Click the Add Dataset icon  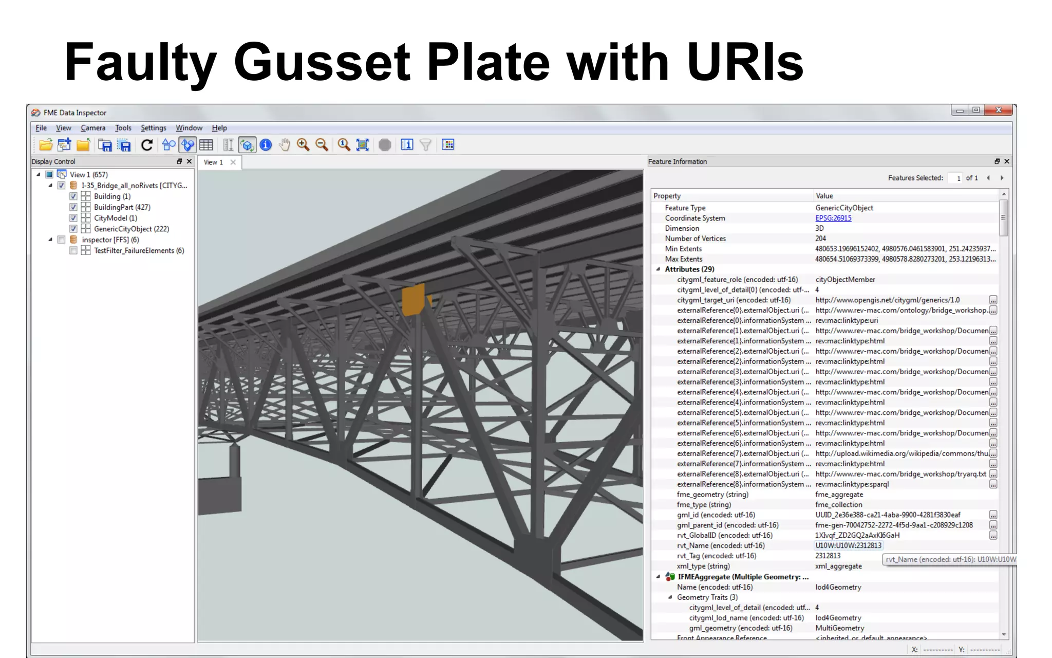click(x=65, y=145)
